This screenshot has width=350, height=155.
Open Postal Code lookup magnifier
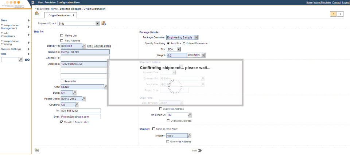tap(84, 98)
